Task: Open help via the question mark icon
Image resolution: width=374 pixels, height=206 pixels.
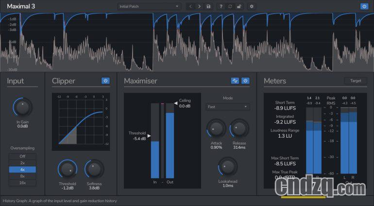Action: 221,6
